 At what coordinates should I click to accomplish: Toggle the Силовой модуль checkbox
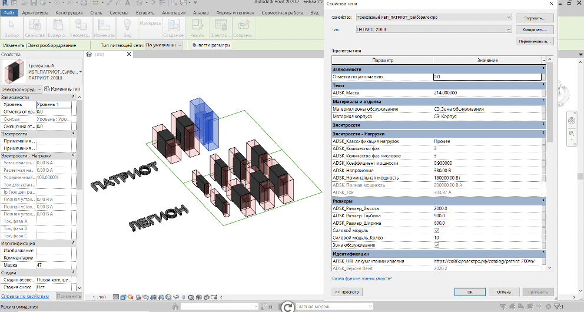(x=436, y=231)
